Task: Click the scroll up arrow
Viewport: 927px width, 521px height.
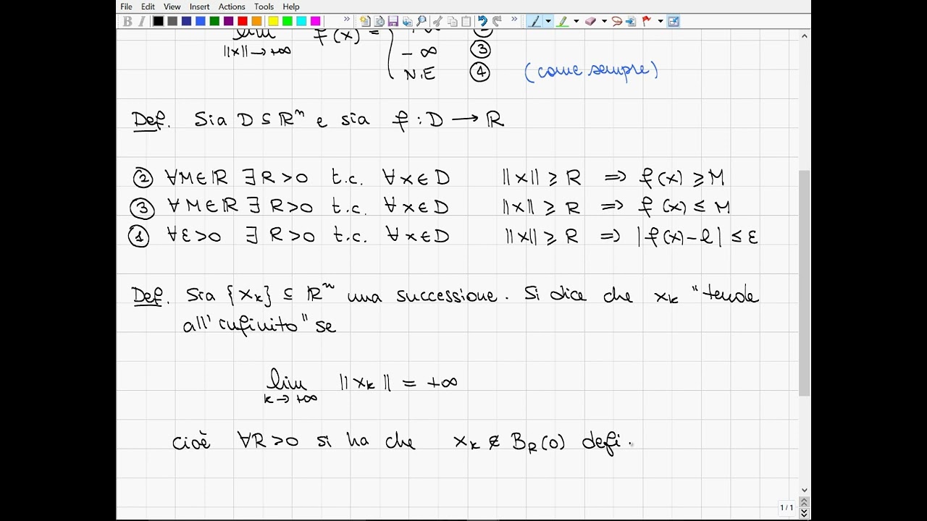Action: 805,35
